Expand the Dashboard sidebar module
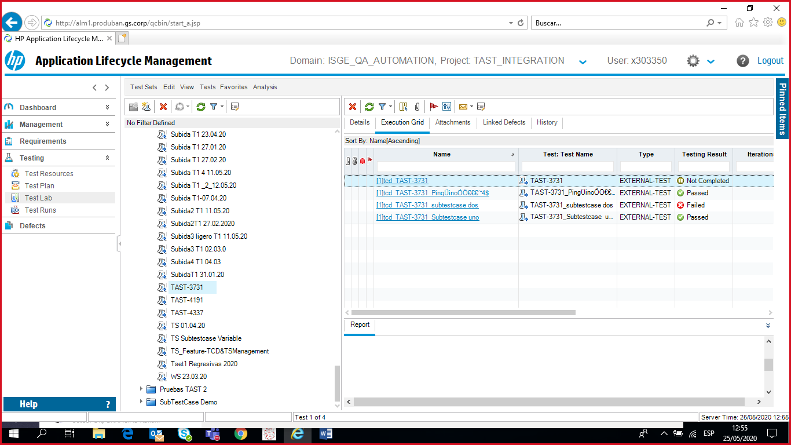 (107, 107)
